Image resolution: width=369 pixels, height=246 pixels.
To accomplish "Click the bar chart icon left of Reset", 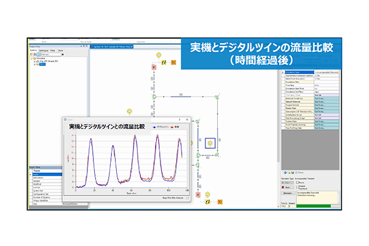I will (x=293, y=173).
